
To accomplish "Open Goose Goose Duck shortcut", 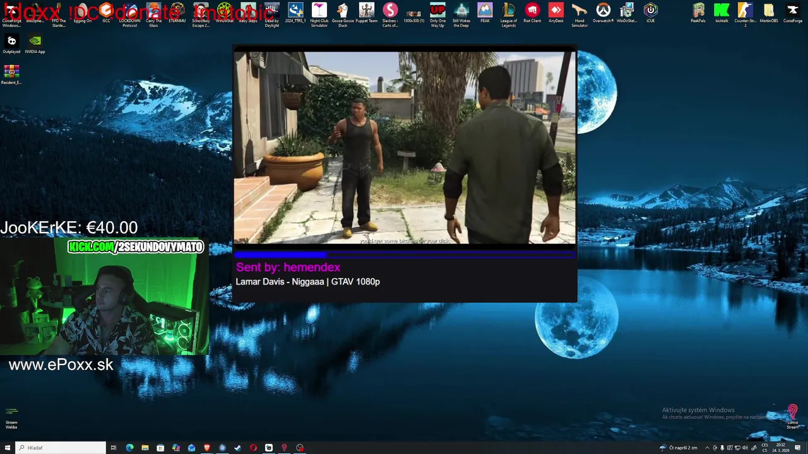I will coord(343,15).
